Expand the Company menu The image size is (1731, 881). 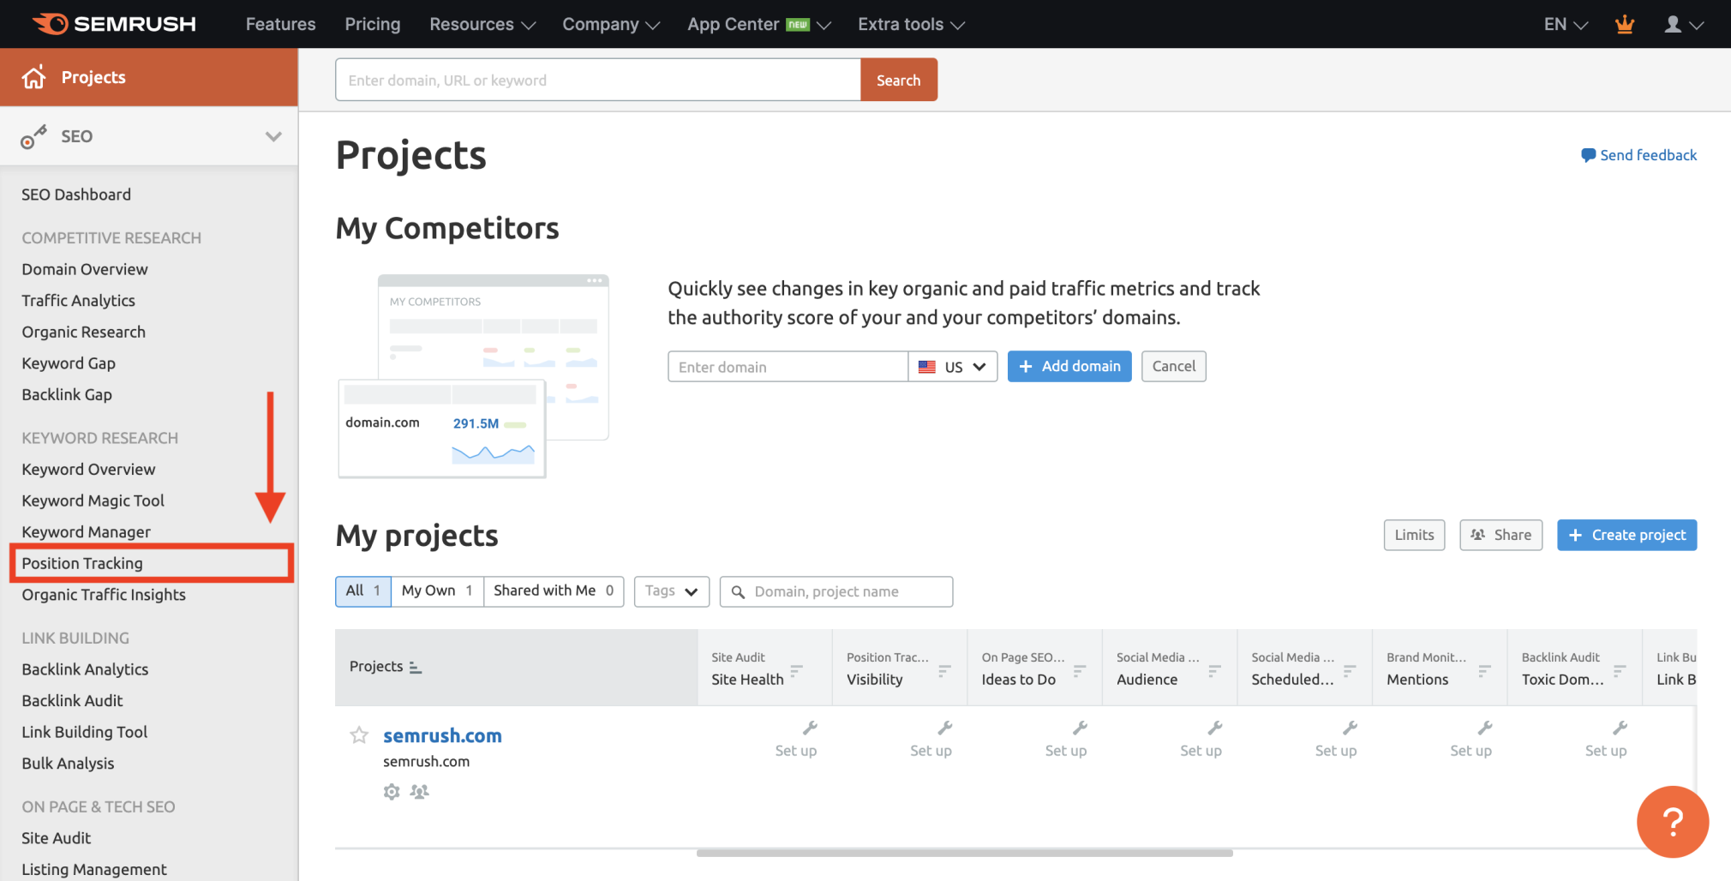click(x=611, y=24)
